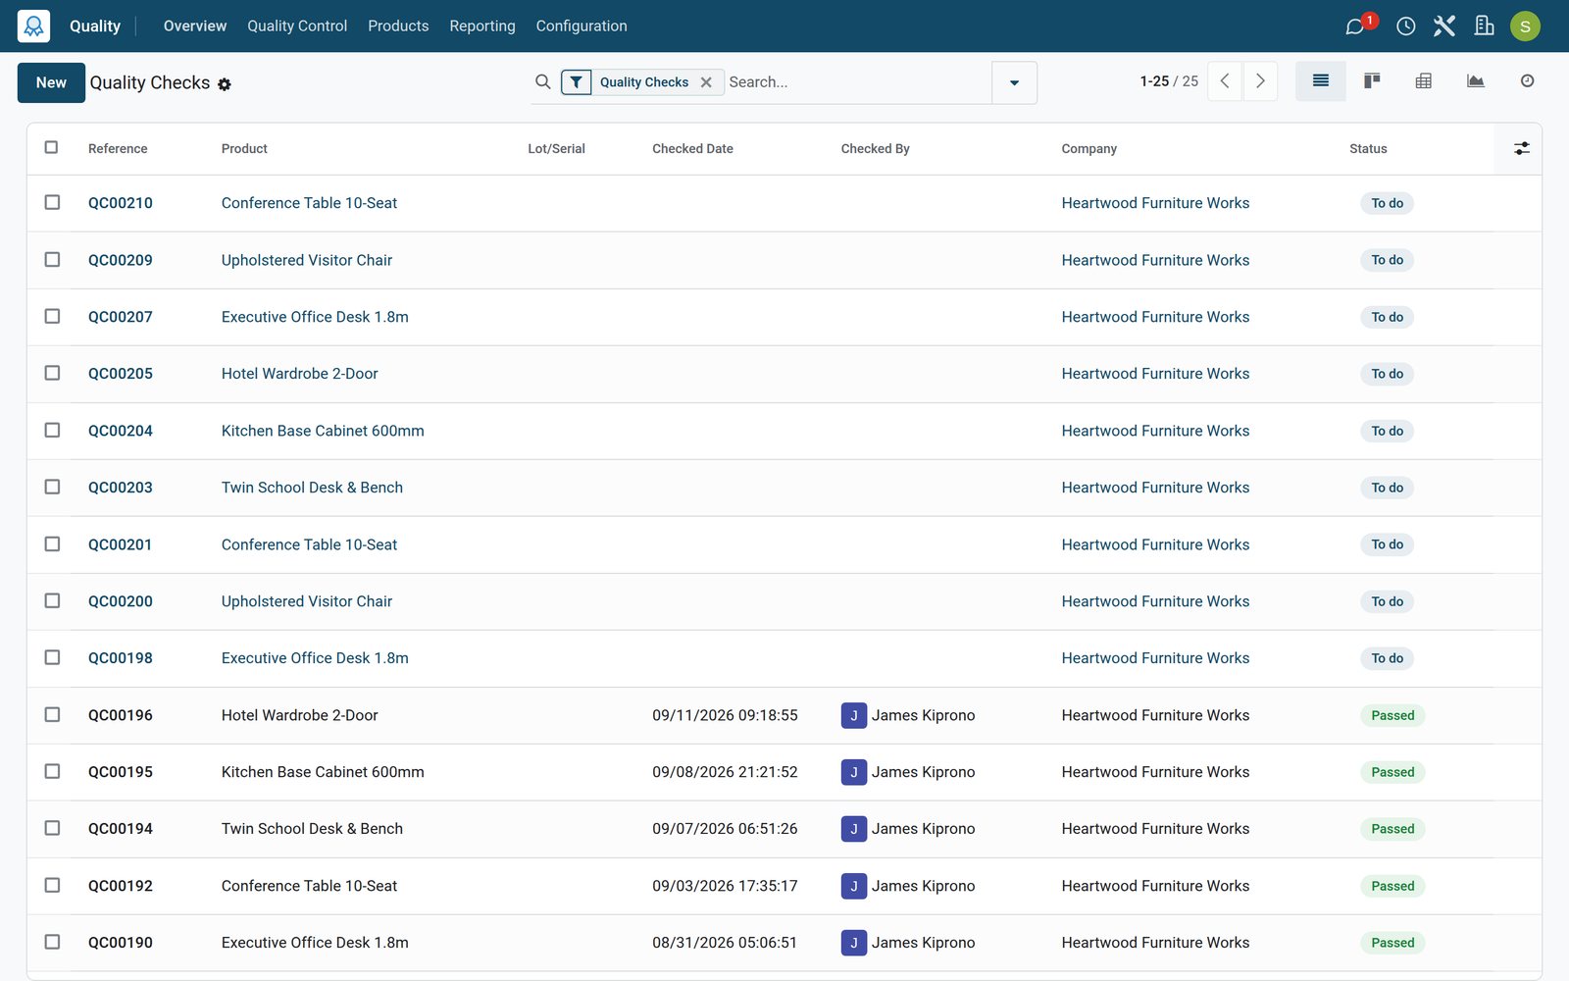Open the Configuration menu
The image size is (1569, 981).
tap(582, 26)
